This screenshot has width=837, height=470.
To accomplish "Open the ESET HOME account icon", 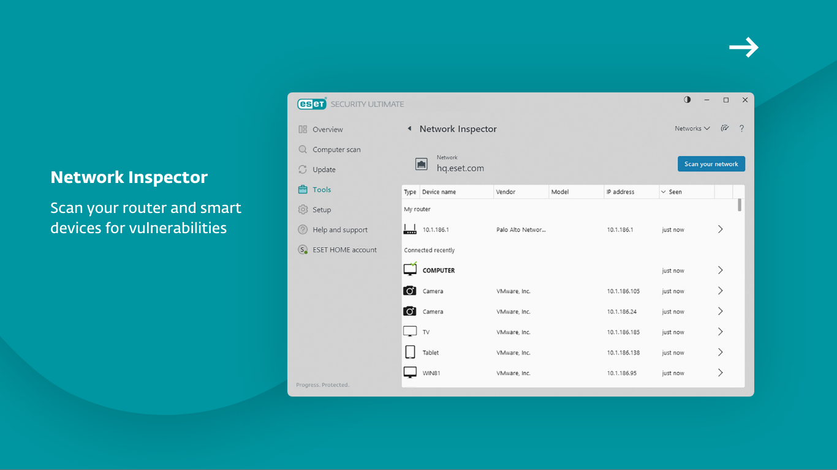I will click(x=303, y=249).
